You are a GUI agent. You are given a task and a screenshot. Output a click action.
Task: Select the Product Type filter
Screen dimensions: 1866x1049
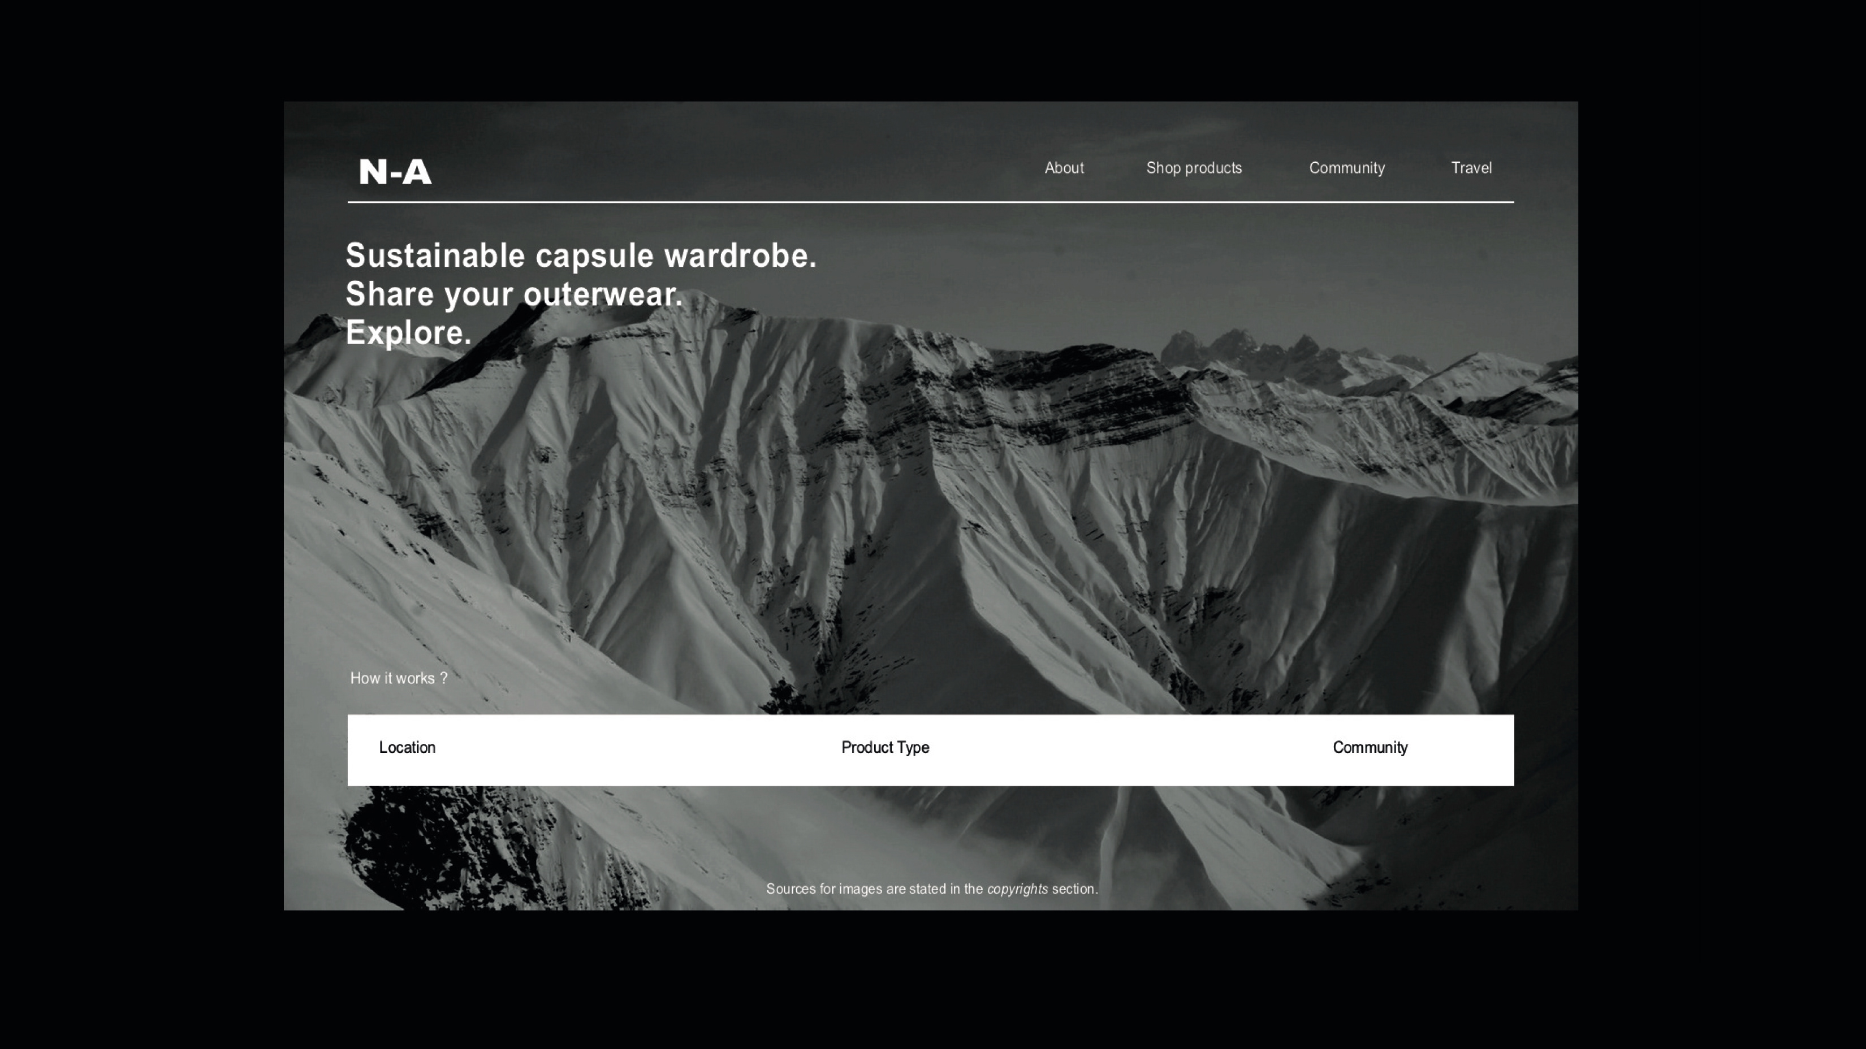[885, 748]
